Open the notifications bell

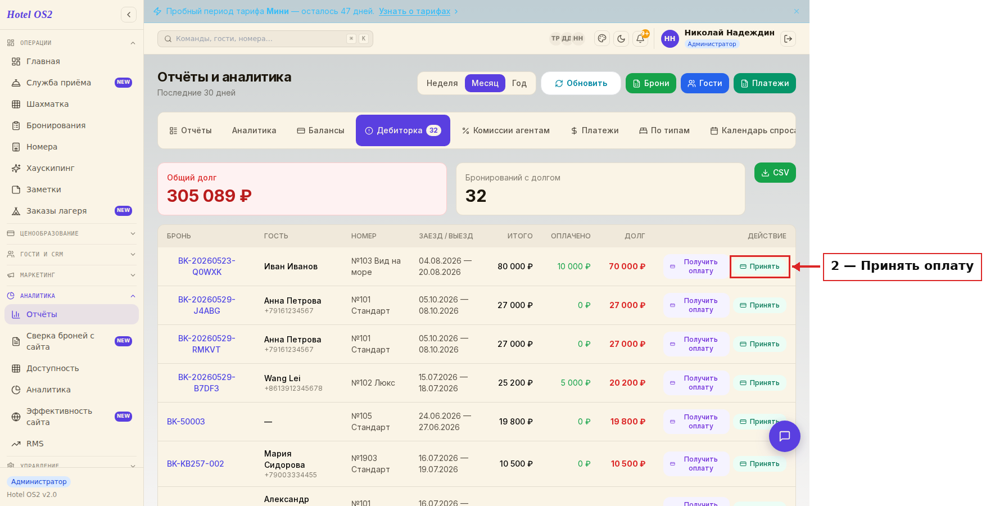[640, 39]
